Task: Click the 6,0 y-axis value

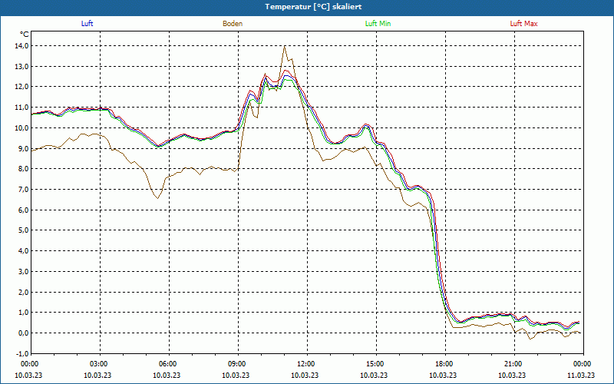Action: click(x=24, y=210)
